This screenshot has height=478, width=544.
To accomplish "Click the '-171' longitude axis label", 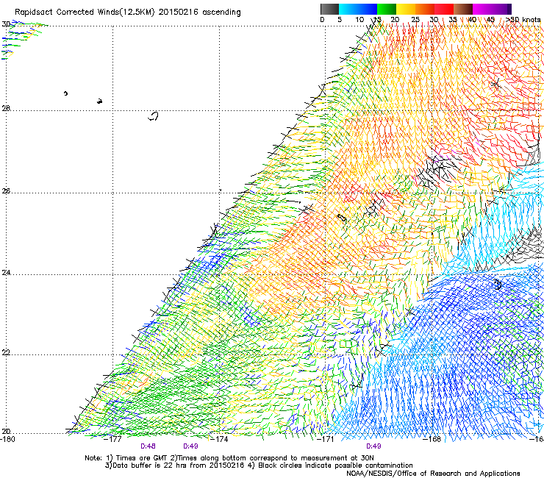I will tap(326, 439).
